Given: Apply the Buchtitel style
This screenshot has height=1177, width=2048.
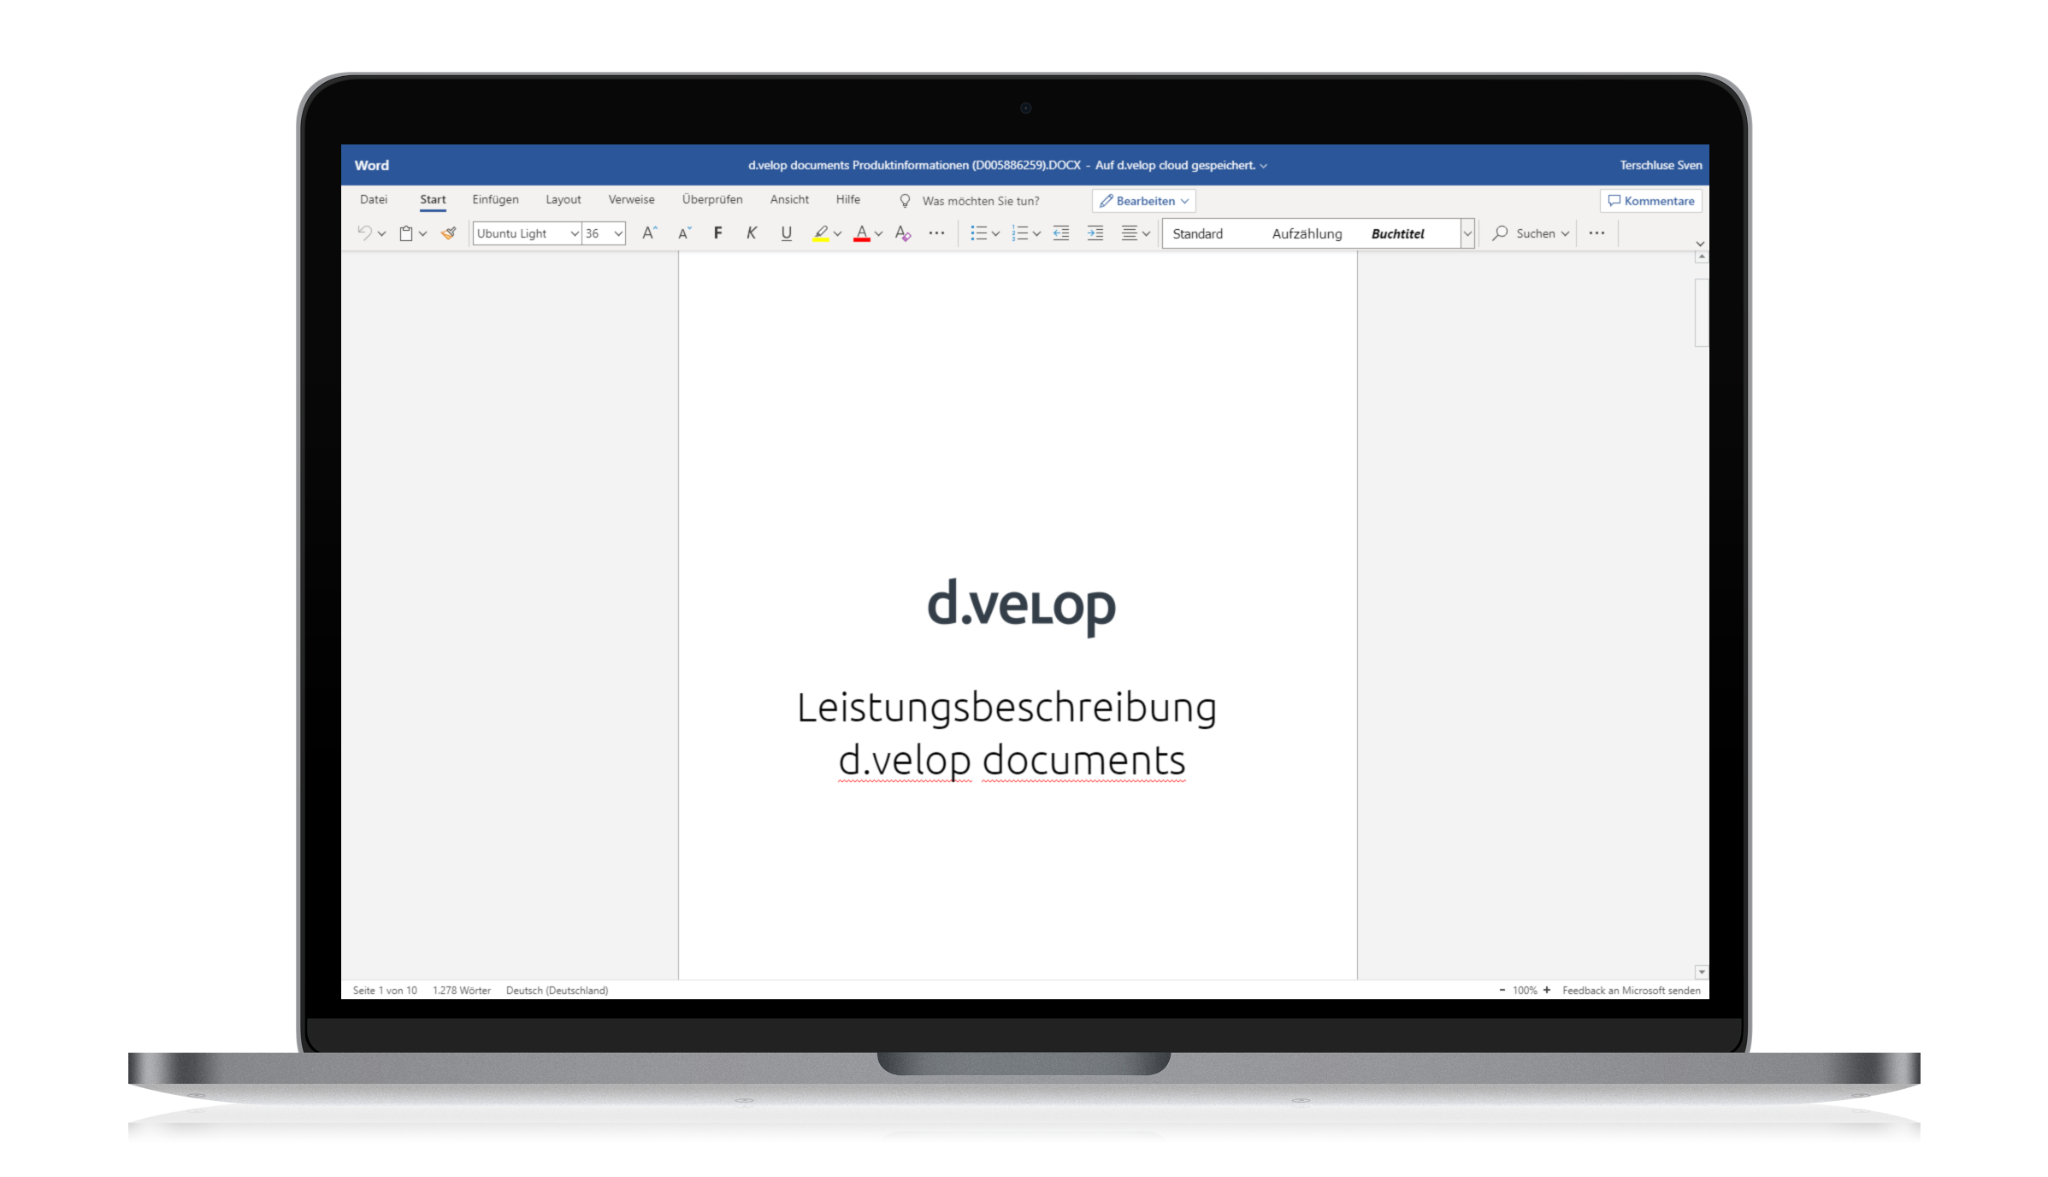Looking at the screenshot, I should tap(1397, 233).
